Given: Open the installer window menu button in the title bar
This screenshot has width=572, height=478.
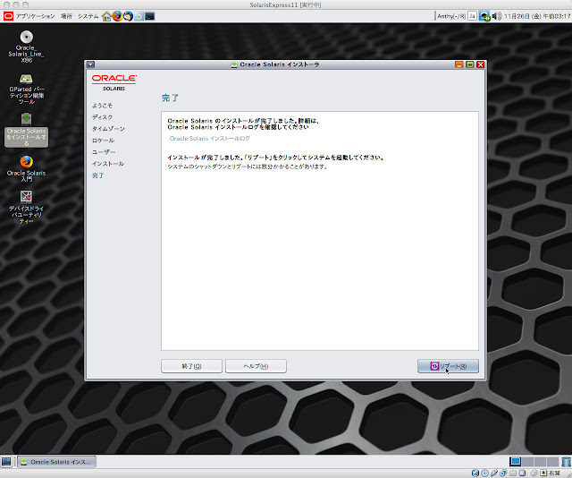Looking at the screenshot, I should pos(90,64).
